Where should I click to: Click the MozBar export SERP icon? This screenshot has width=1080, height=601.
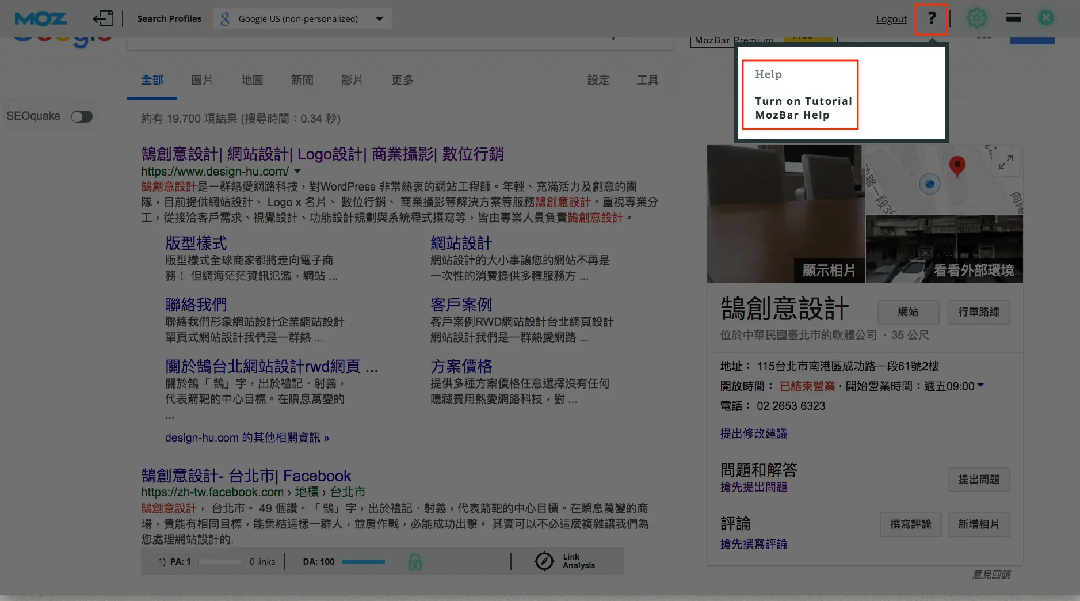(x=103, y=18)
